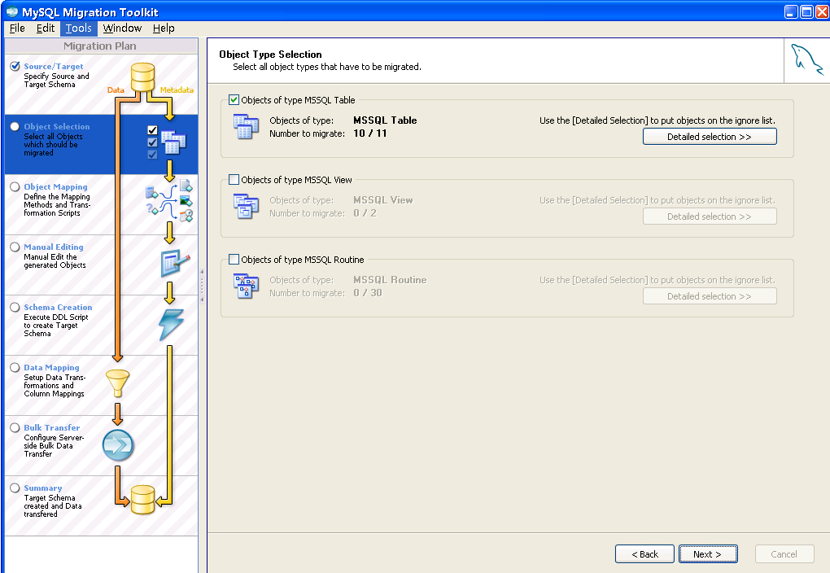
Task: Click the '10 / 11' number to migrate
Action: tap(370, 133)
